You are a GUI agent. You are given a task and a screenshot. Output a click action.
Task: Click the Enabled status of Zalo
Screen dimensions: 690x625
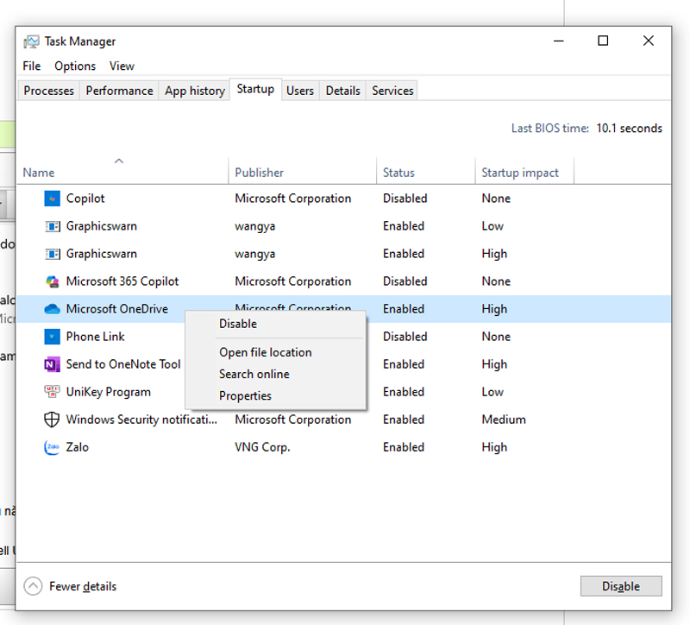click(x=404, y=447)
